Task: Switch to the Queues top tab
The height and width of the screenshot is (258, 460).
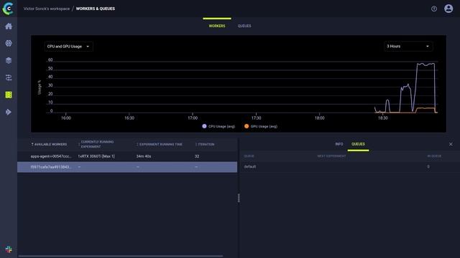Action: point(244,26)
